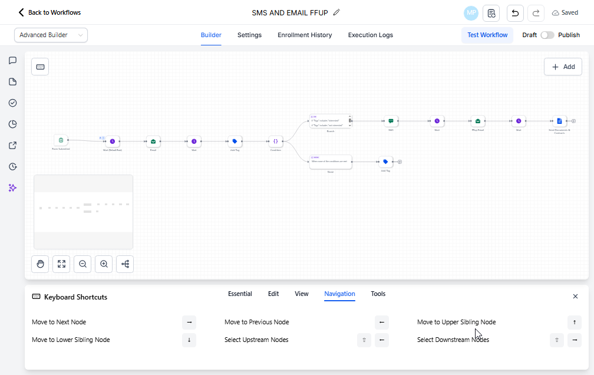Viewport: 594px width, 375px height.
Task: Open keyboard shortcuts via the keyboard icon
Action: [39, 66]
